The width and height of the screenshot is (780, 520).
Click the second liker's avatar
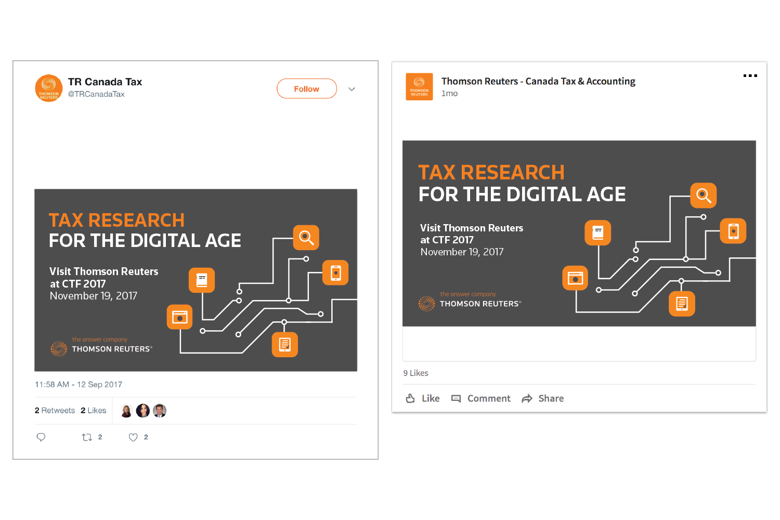[x=143, y=411]
